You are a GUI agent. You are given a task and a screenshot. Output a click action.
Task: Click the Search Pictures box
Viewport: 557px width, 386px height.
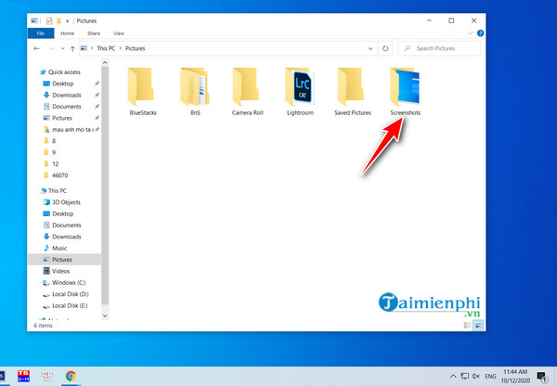[x=439, y=48]
